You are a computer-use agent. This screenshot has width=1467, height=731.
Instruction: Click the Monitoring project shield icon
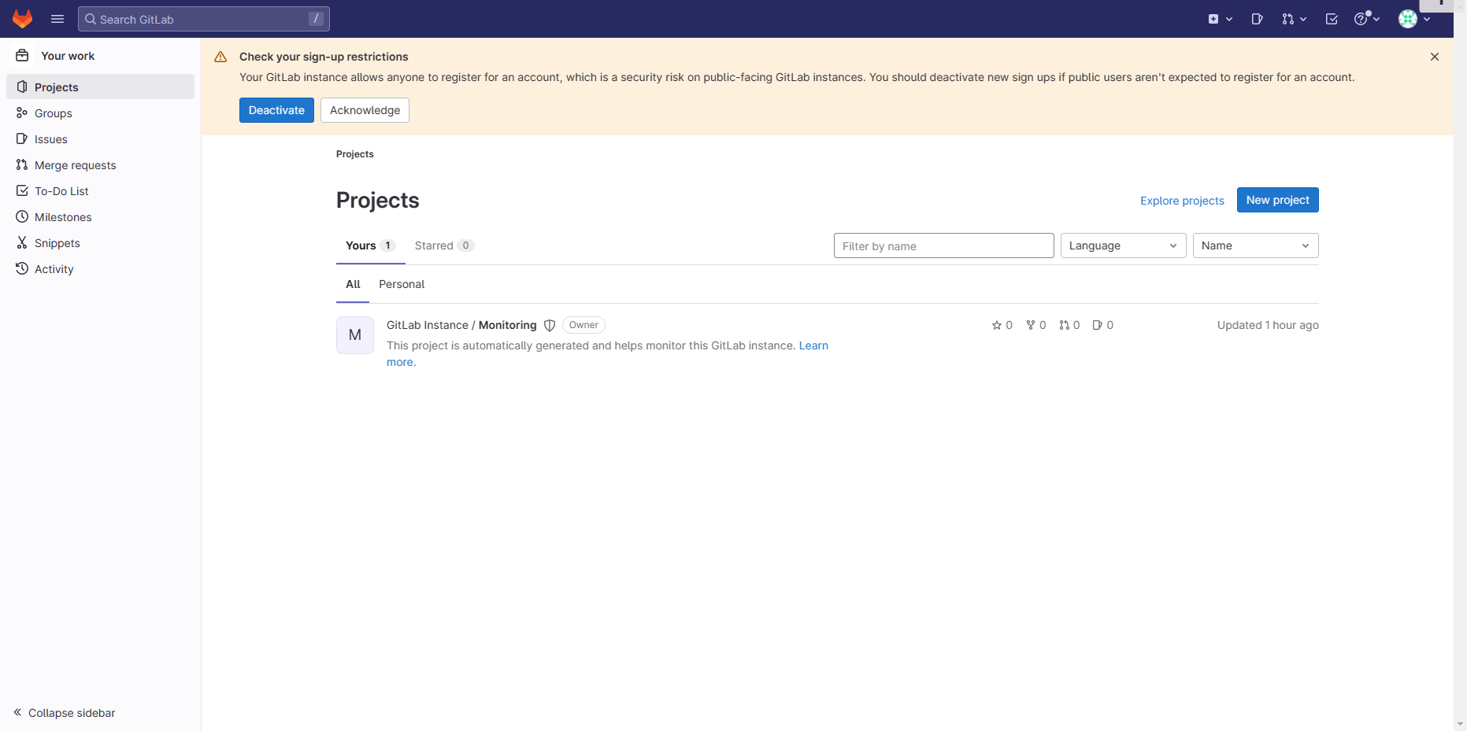point(549,325)
